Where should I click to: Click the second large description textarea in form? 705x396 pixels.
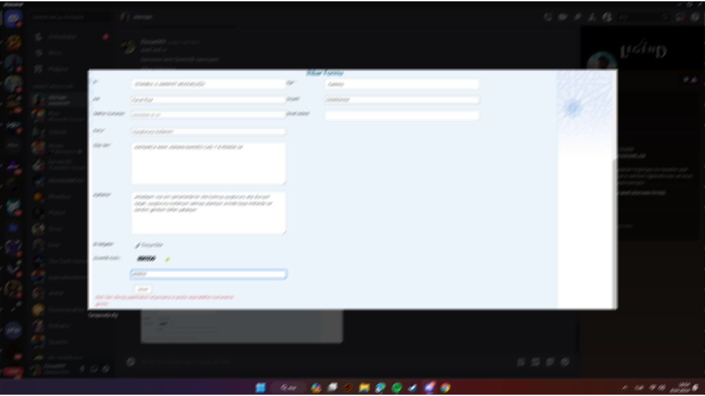pyautogui.click(x=208, y=213)
